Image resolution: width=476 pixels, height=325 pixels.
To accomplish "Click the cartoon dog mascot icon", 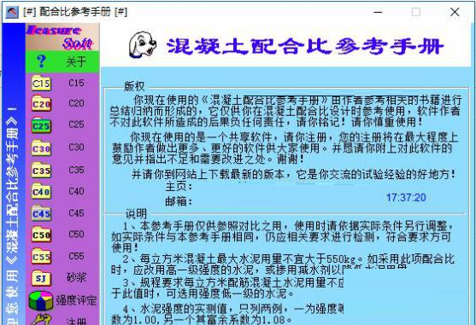I will [143, 45].
